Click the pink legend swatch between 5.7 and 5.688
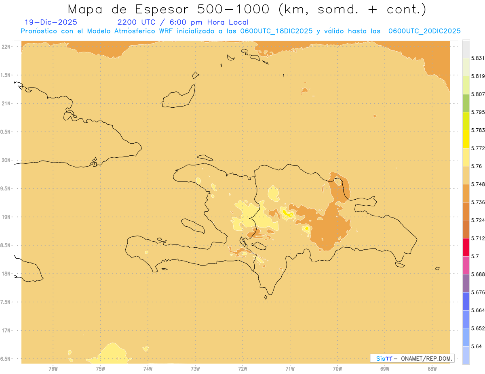The height and width of the screenshot is (374, 485). [x=466, y=265]
